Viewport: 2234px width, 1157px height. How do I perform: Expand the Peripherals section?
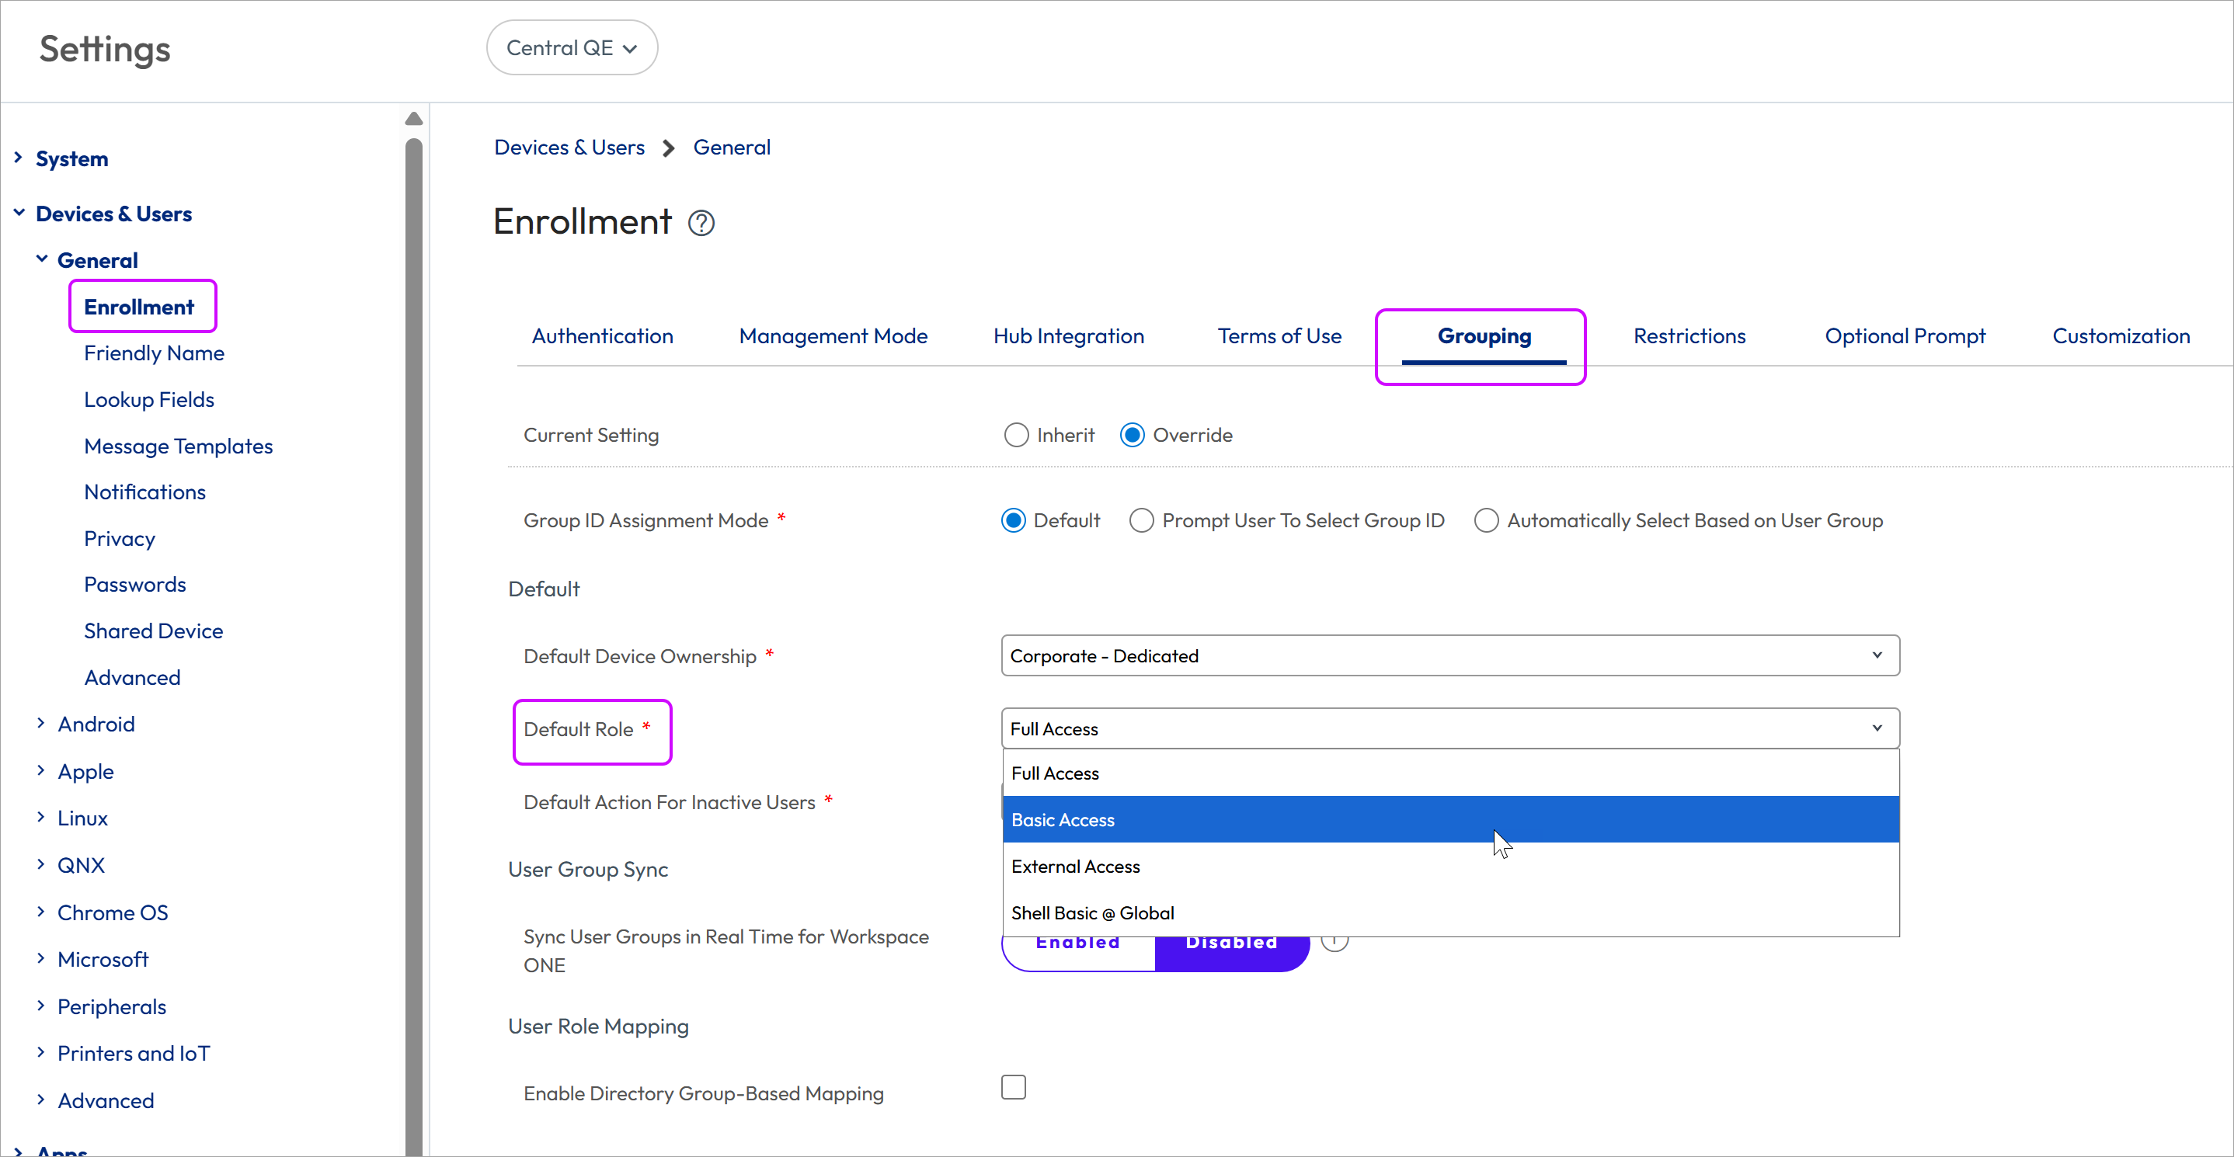[40, 1006]
